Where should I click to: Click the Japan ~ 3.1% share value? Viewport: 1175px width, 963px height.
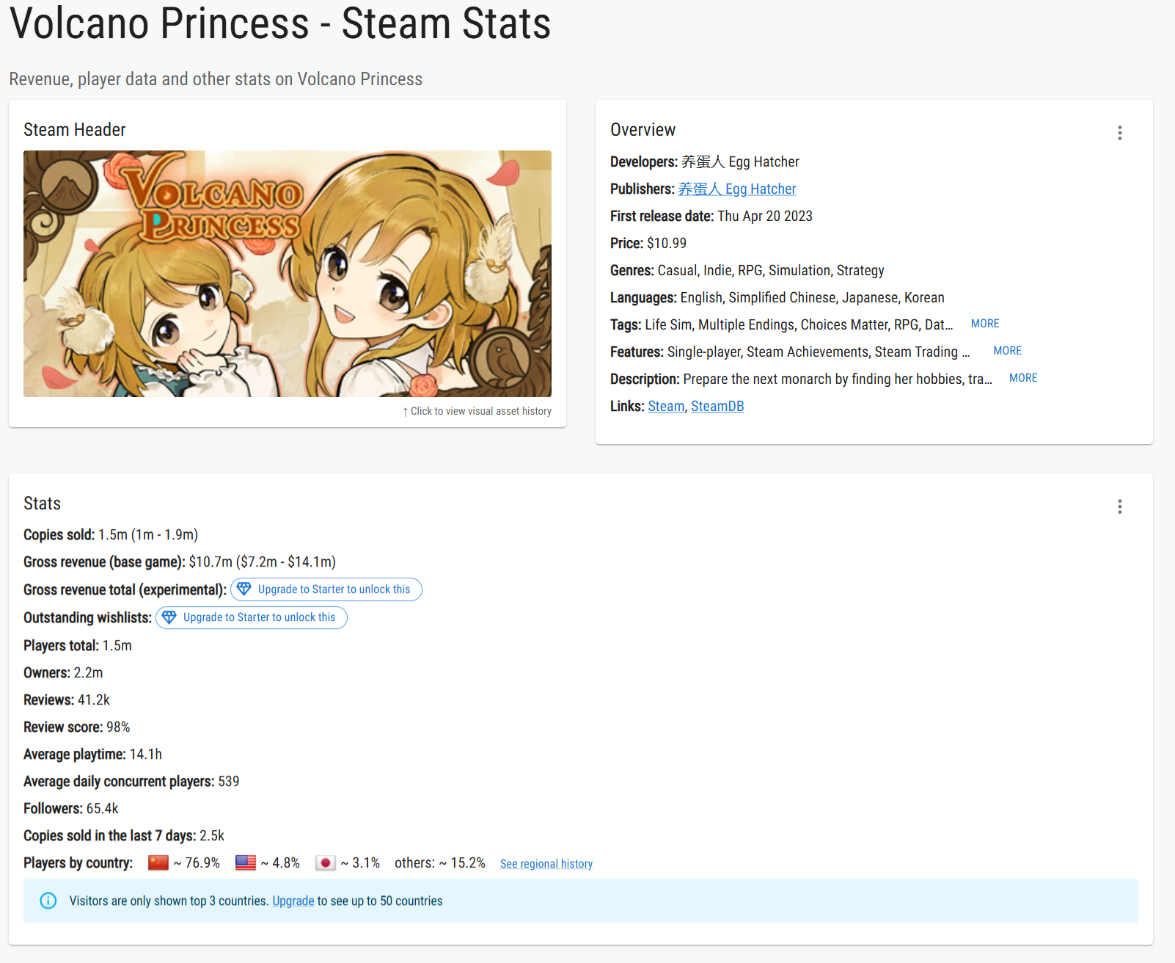(x=360, y=862)
